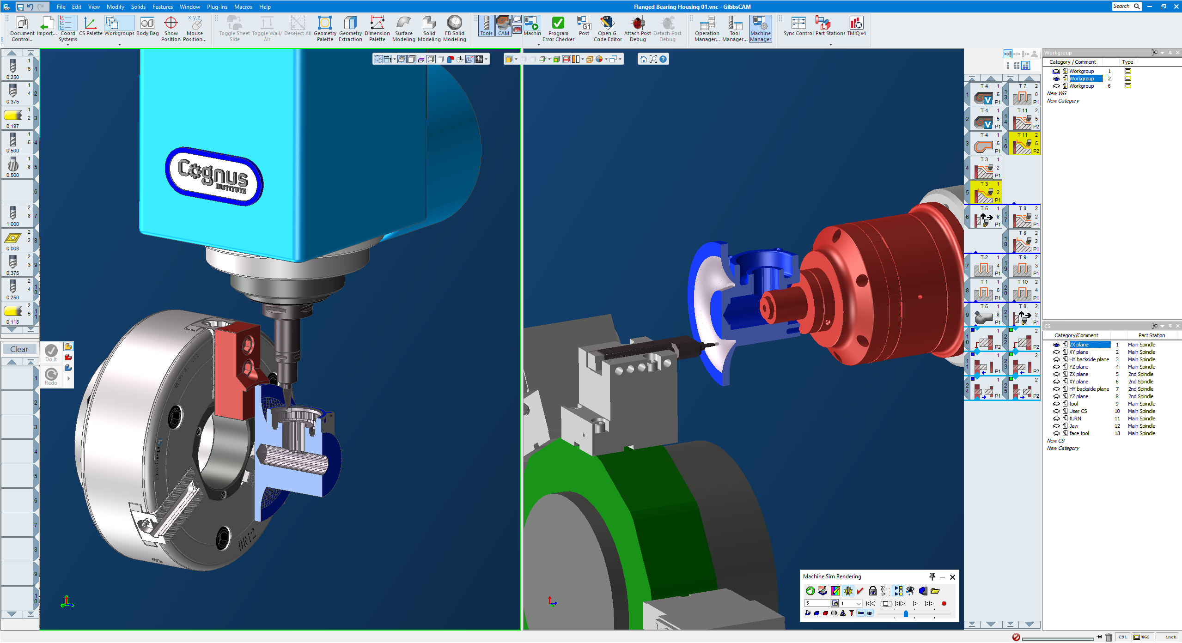1182x643 pixels.
Task: Open the Operation Manager
Action: pyautogui.click(x=707, y=29)
